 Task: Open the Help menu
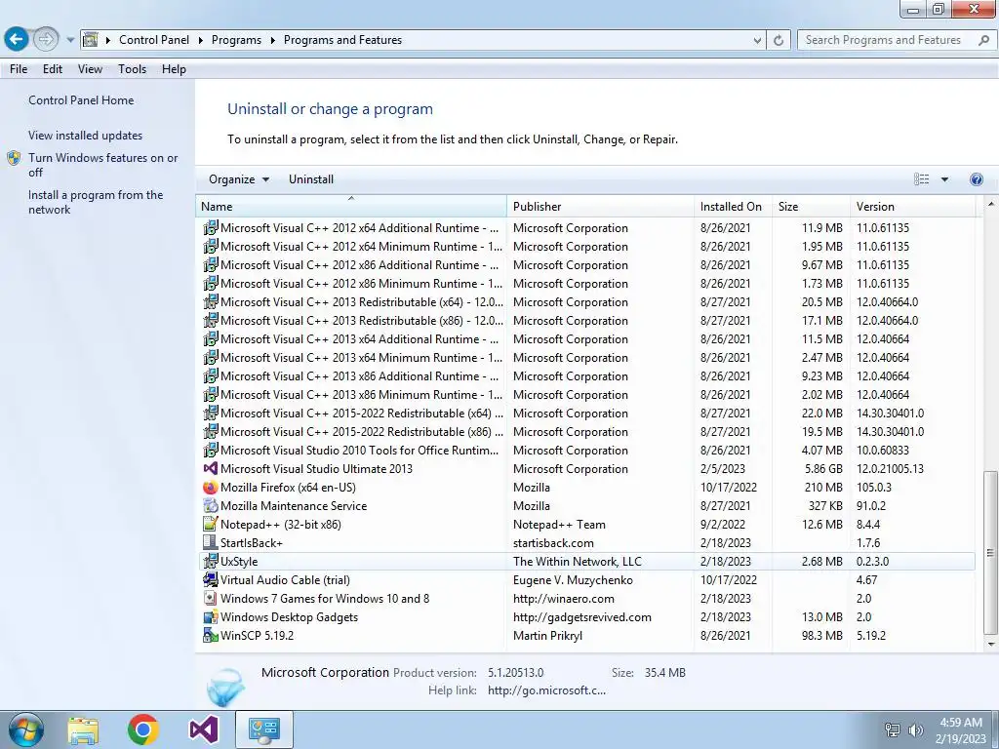174,69
